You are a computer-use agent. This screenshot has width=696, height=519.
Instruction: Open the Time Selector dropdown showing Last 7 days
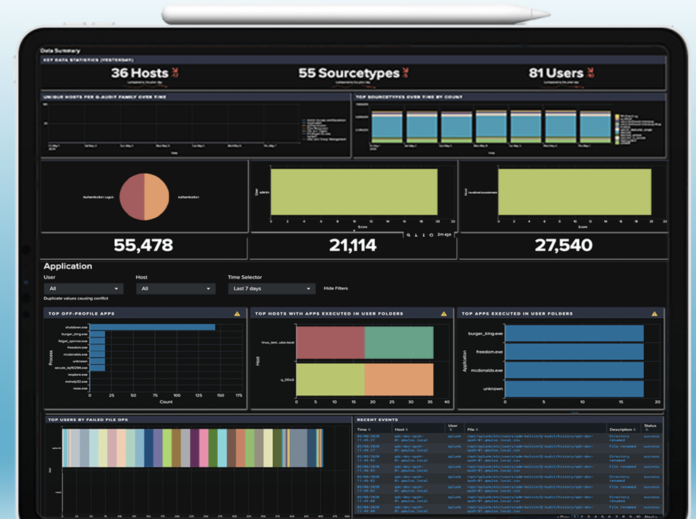(x=271, y=288)
